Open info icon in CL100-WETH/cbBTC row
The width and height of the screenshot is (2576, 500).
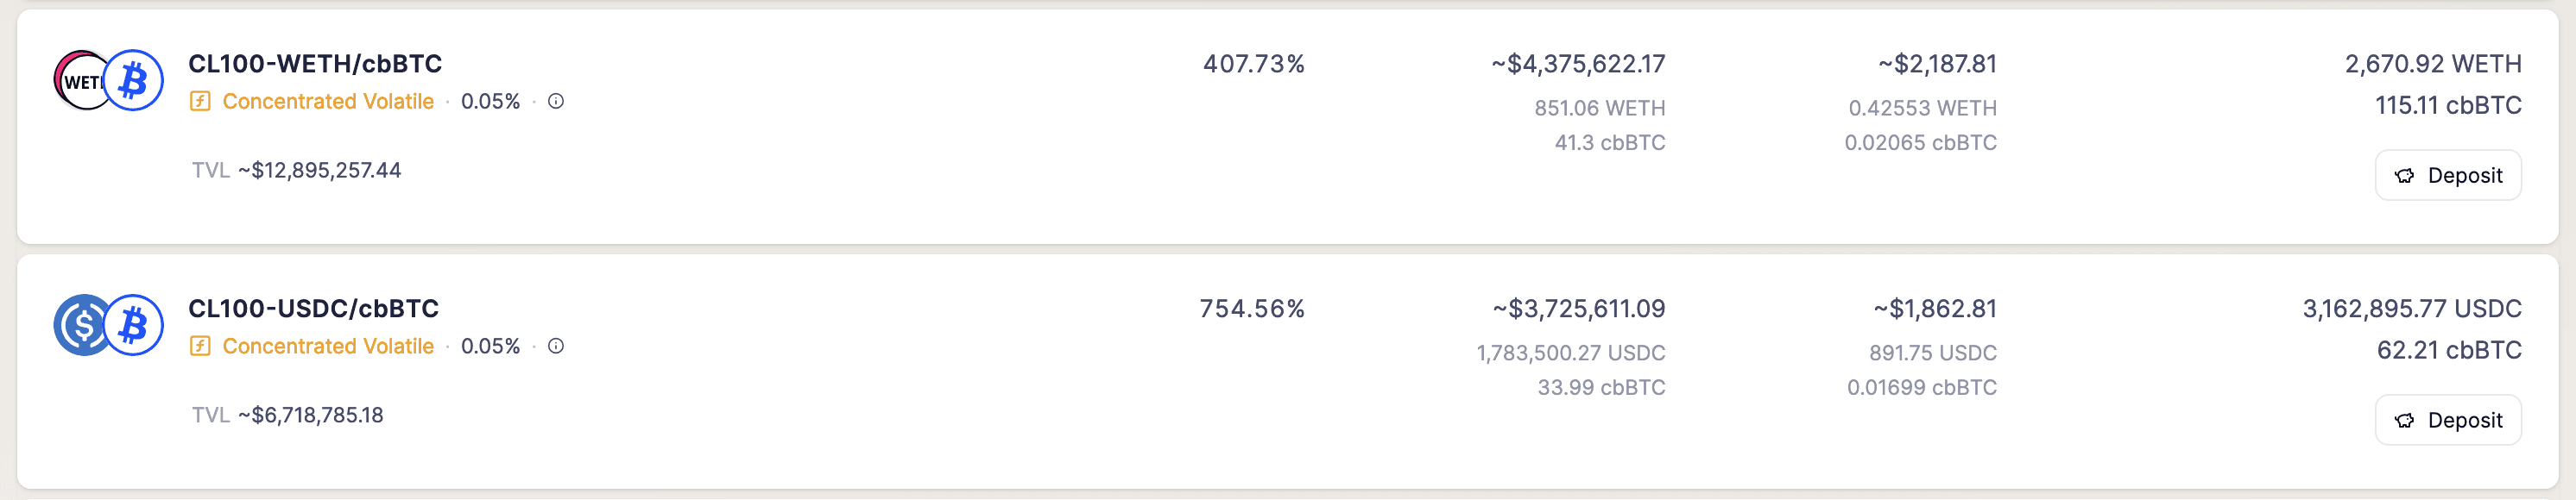point(556,101)
